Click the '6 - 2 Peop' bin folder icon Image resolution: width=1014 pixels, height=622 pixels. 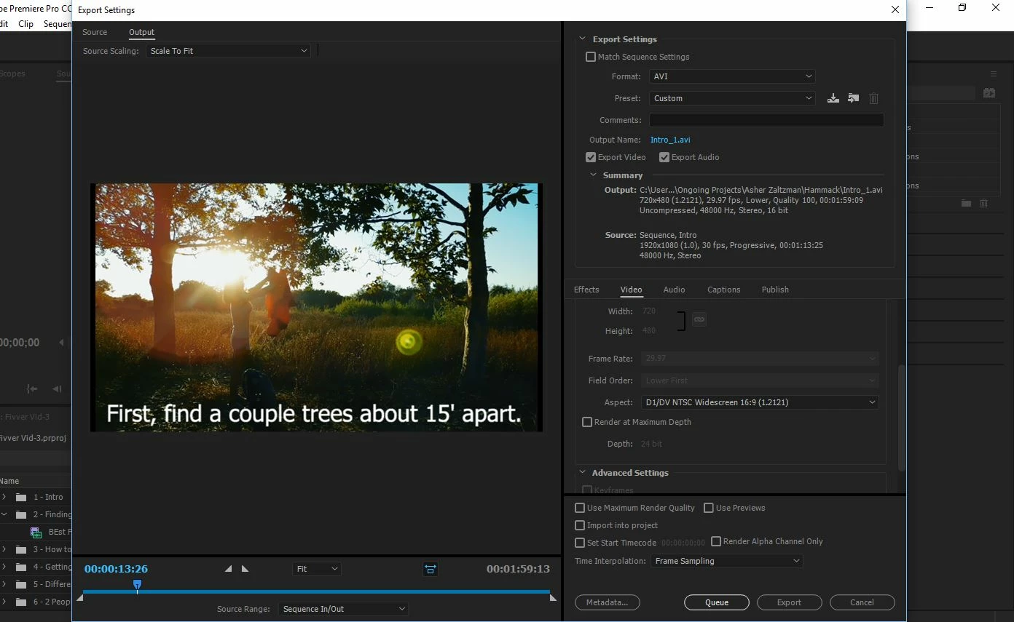21,602
